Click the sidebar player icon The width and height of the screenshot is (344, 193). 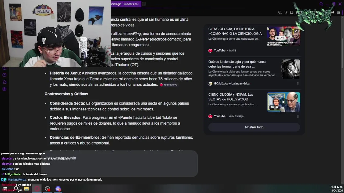click(4, 68)
